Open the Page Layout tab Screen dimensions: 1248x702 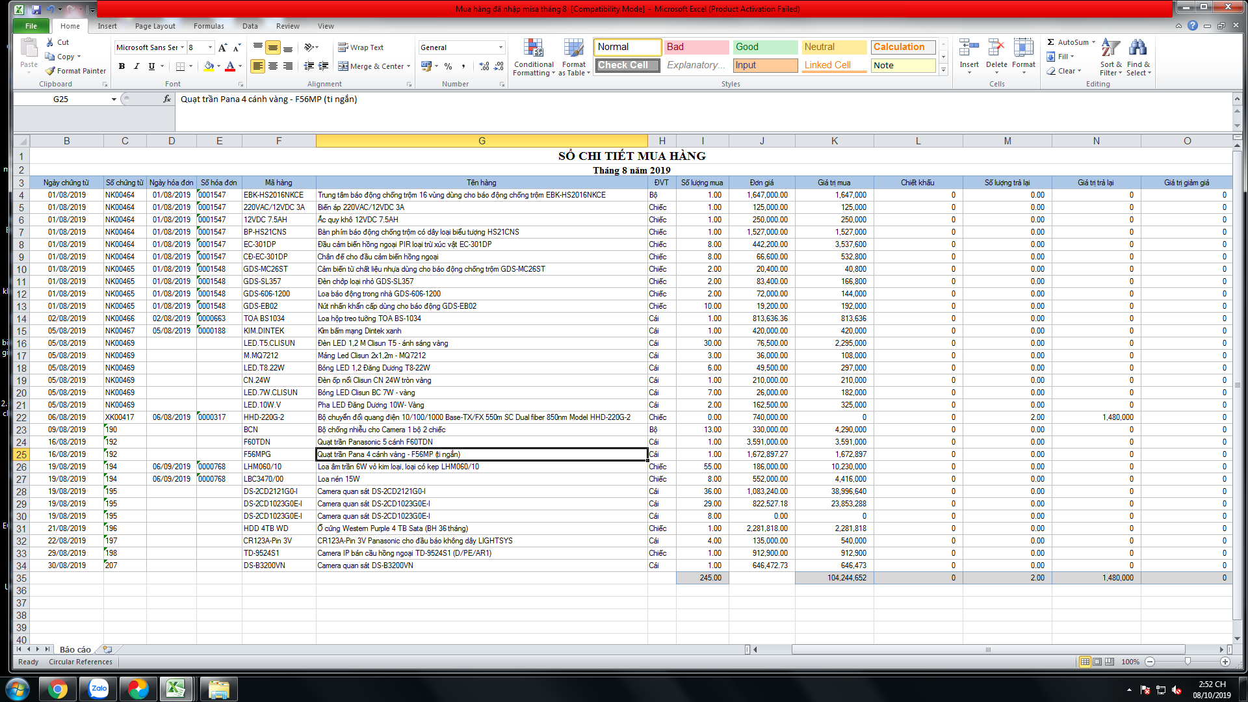(155, 26)
